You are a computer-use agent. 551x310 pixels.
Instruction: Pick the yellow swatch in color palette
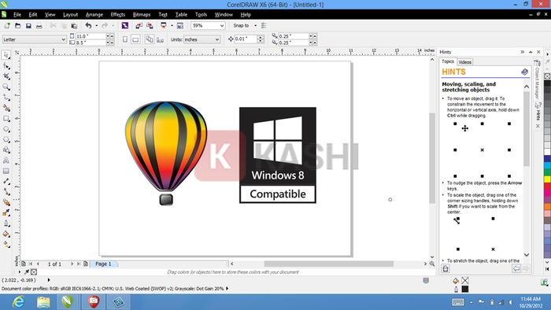point(547,179)
